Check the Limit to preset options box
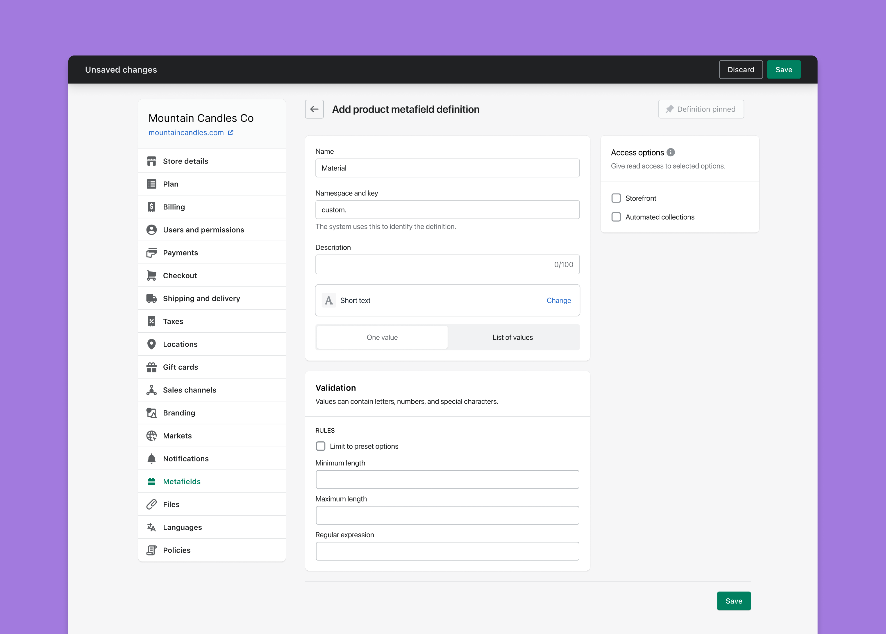Screen dimensions: 886x634 click(321, 446)
